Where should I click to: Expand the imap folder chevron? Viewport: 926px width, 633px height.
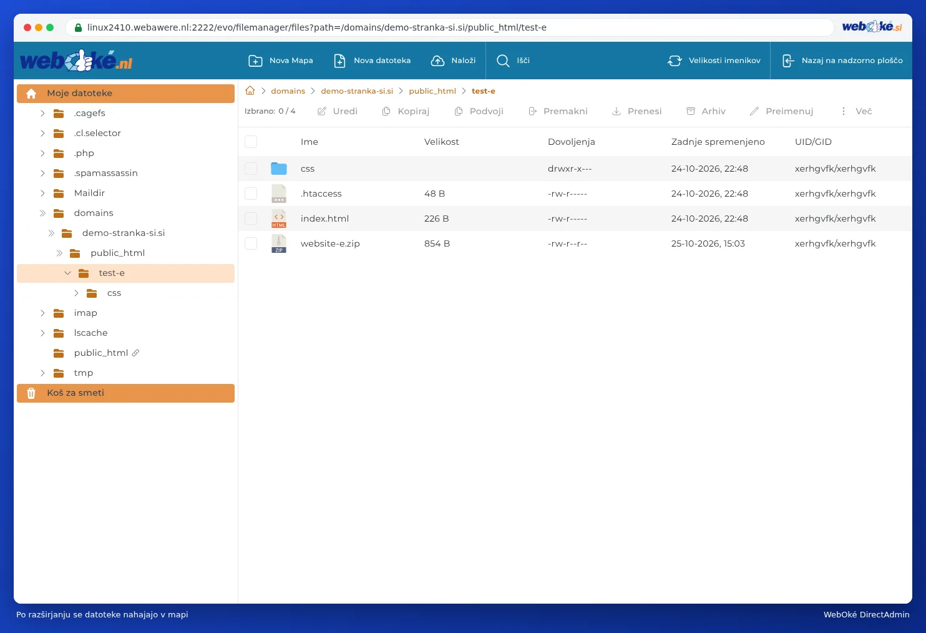tap(42, 313)
